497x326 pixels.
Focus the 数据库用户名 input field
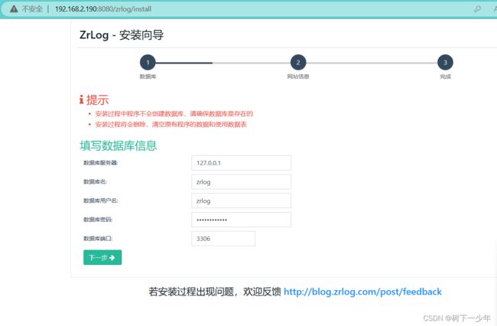click(241, 200)
